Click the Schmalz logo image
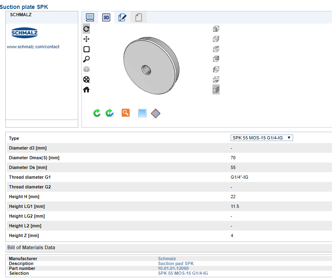This screenshot has height=278, width=332. click(x=25, y=33)
